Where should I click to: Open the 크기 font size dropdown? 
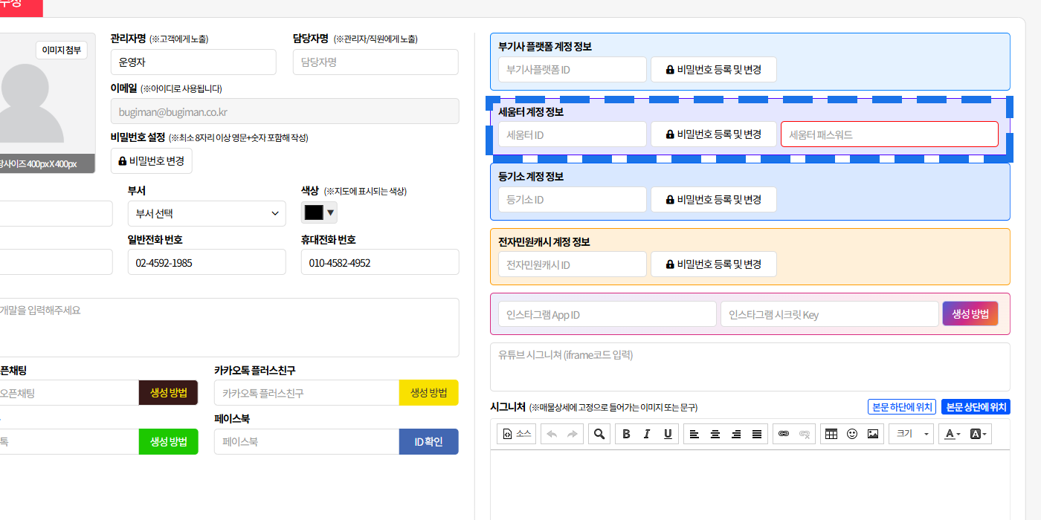click(911, 434)
